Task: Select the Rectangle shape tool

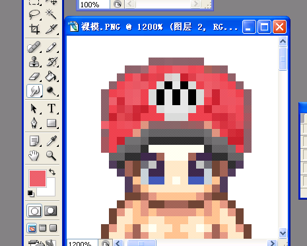Action: (51, 123)
